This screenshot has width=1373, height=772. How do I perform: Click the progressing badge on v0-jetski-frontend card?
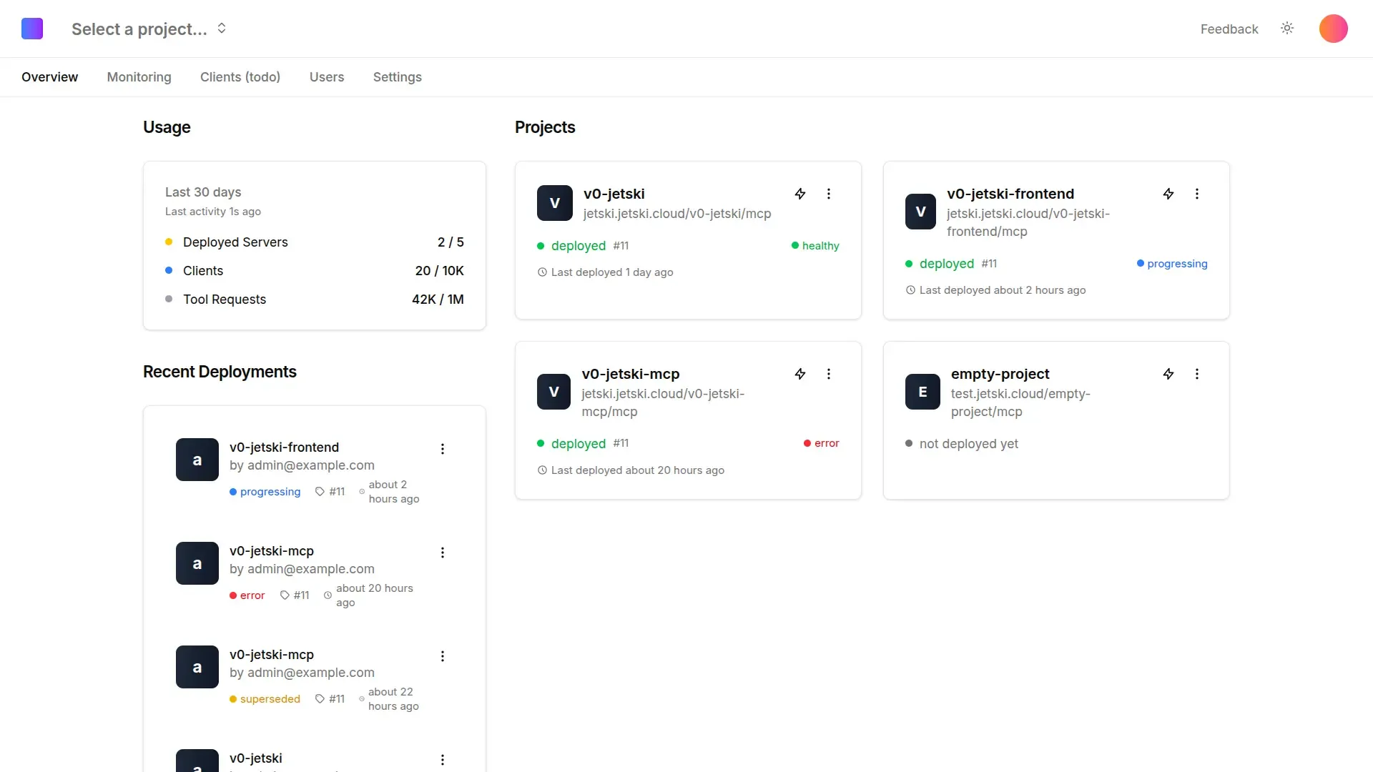tap(1172, 264)
